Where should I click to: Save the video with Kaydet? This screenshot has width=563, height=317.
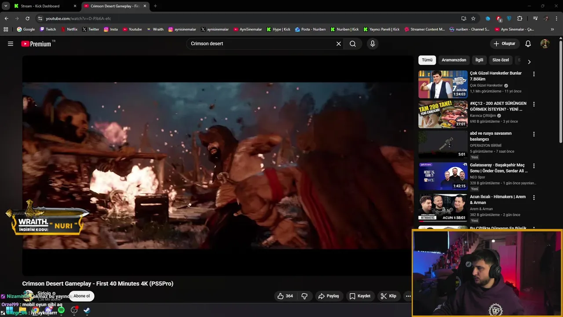click(360, 296)
